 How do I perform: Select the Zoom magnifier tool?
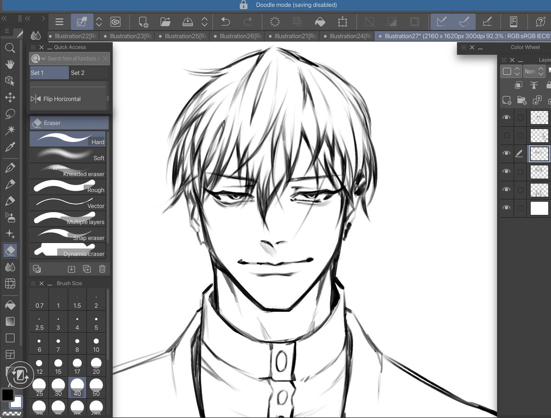coord(10,48)
